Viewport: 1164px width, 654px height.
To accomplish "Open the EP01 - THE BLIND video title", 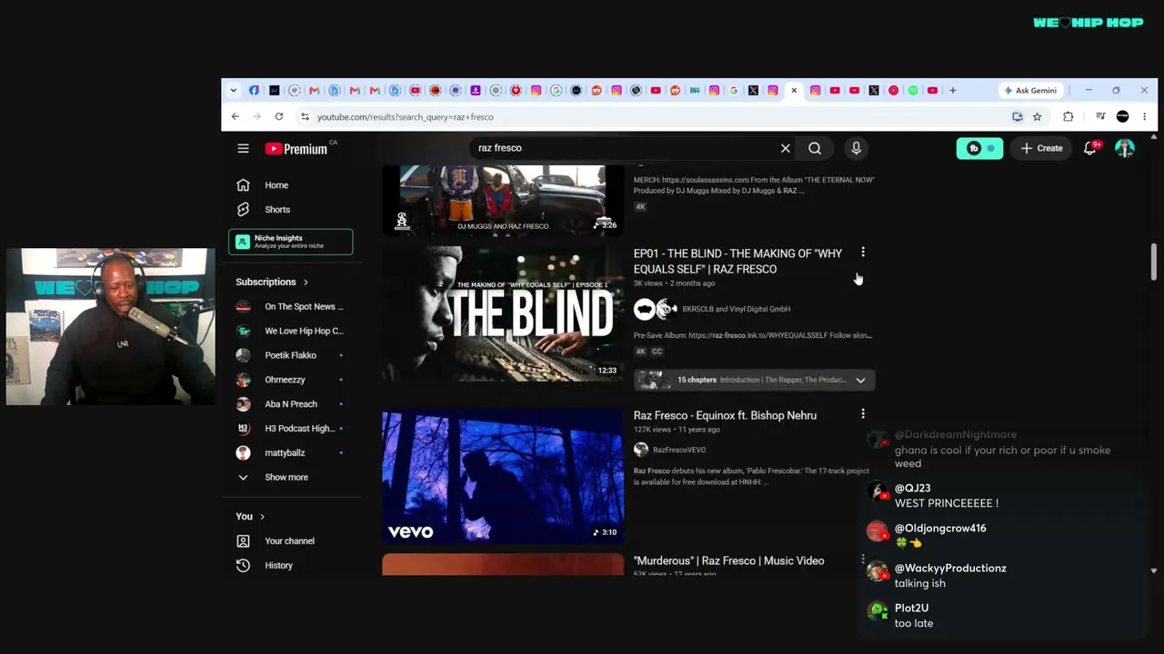I will [738, 262].
